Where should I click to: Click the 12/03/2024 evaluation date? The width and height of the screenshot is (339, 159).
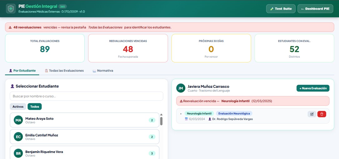tap(197, 119)
